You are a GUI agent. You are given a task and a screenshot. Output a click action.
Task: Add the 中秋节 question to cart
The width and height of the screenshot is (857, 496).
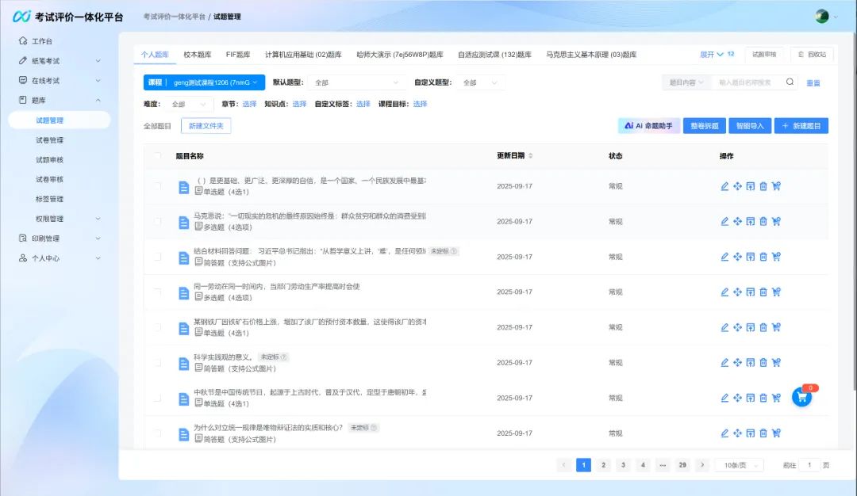tap(776, 398)
